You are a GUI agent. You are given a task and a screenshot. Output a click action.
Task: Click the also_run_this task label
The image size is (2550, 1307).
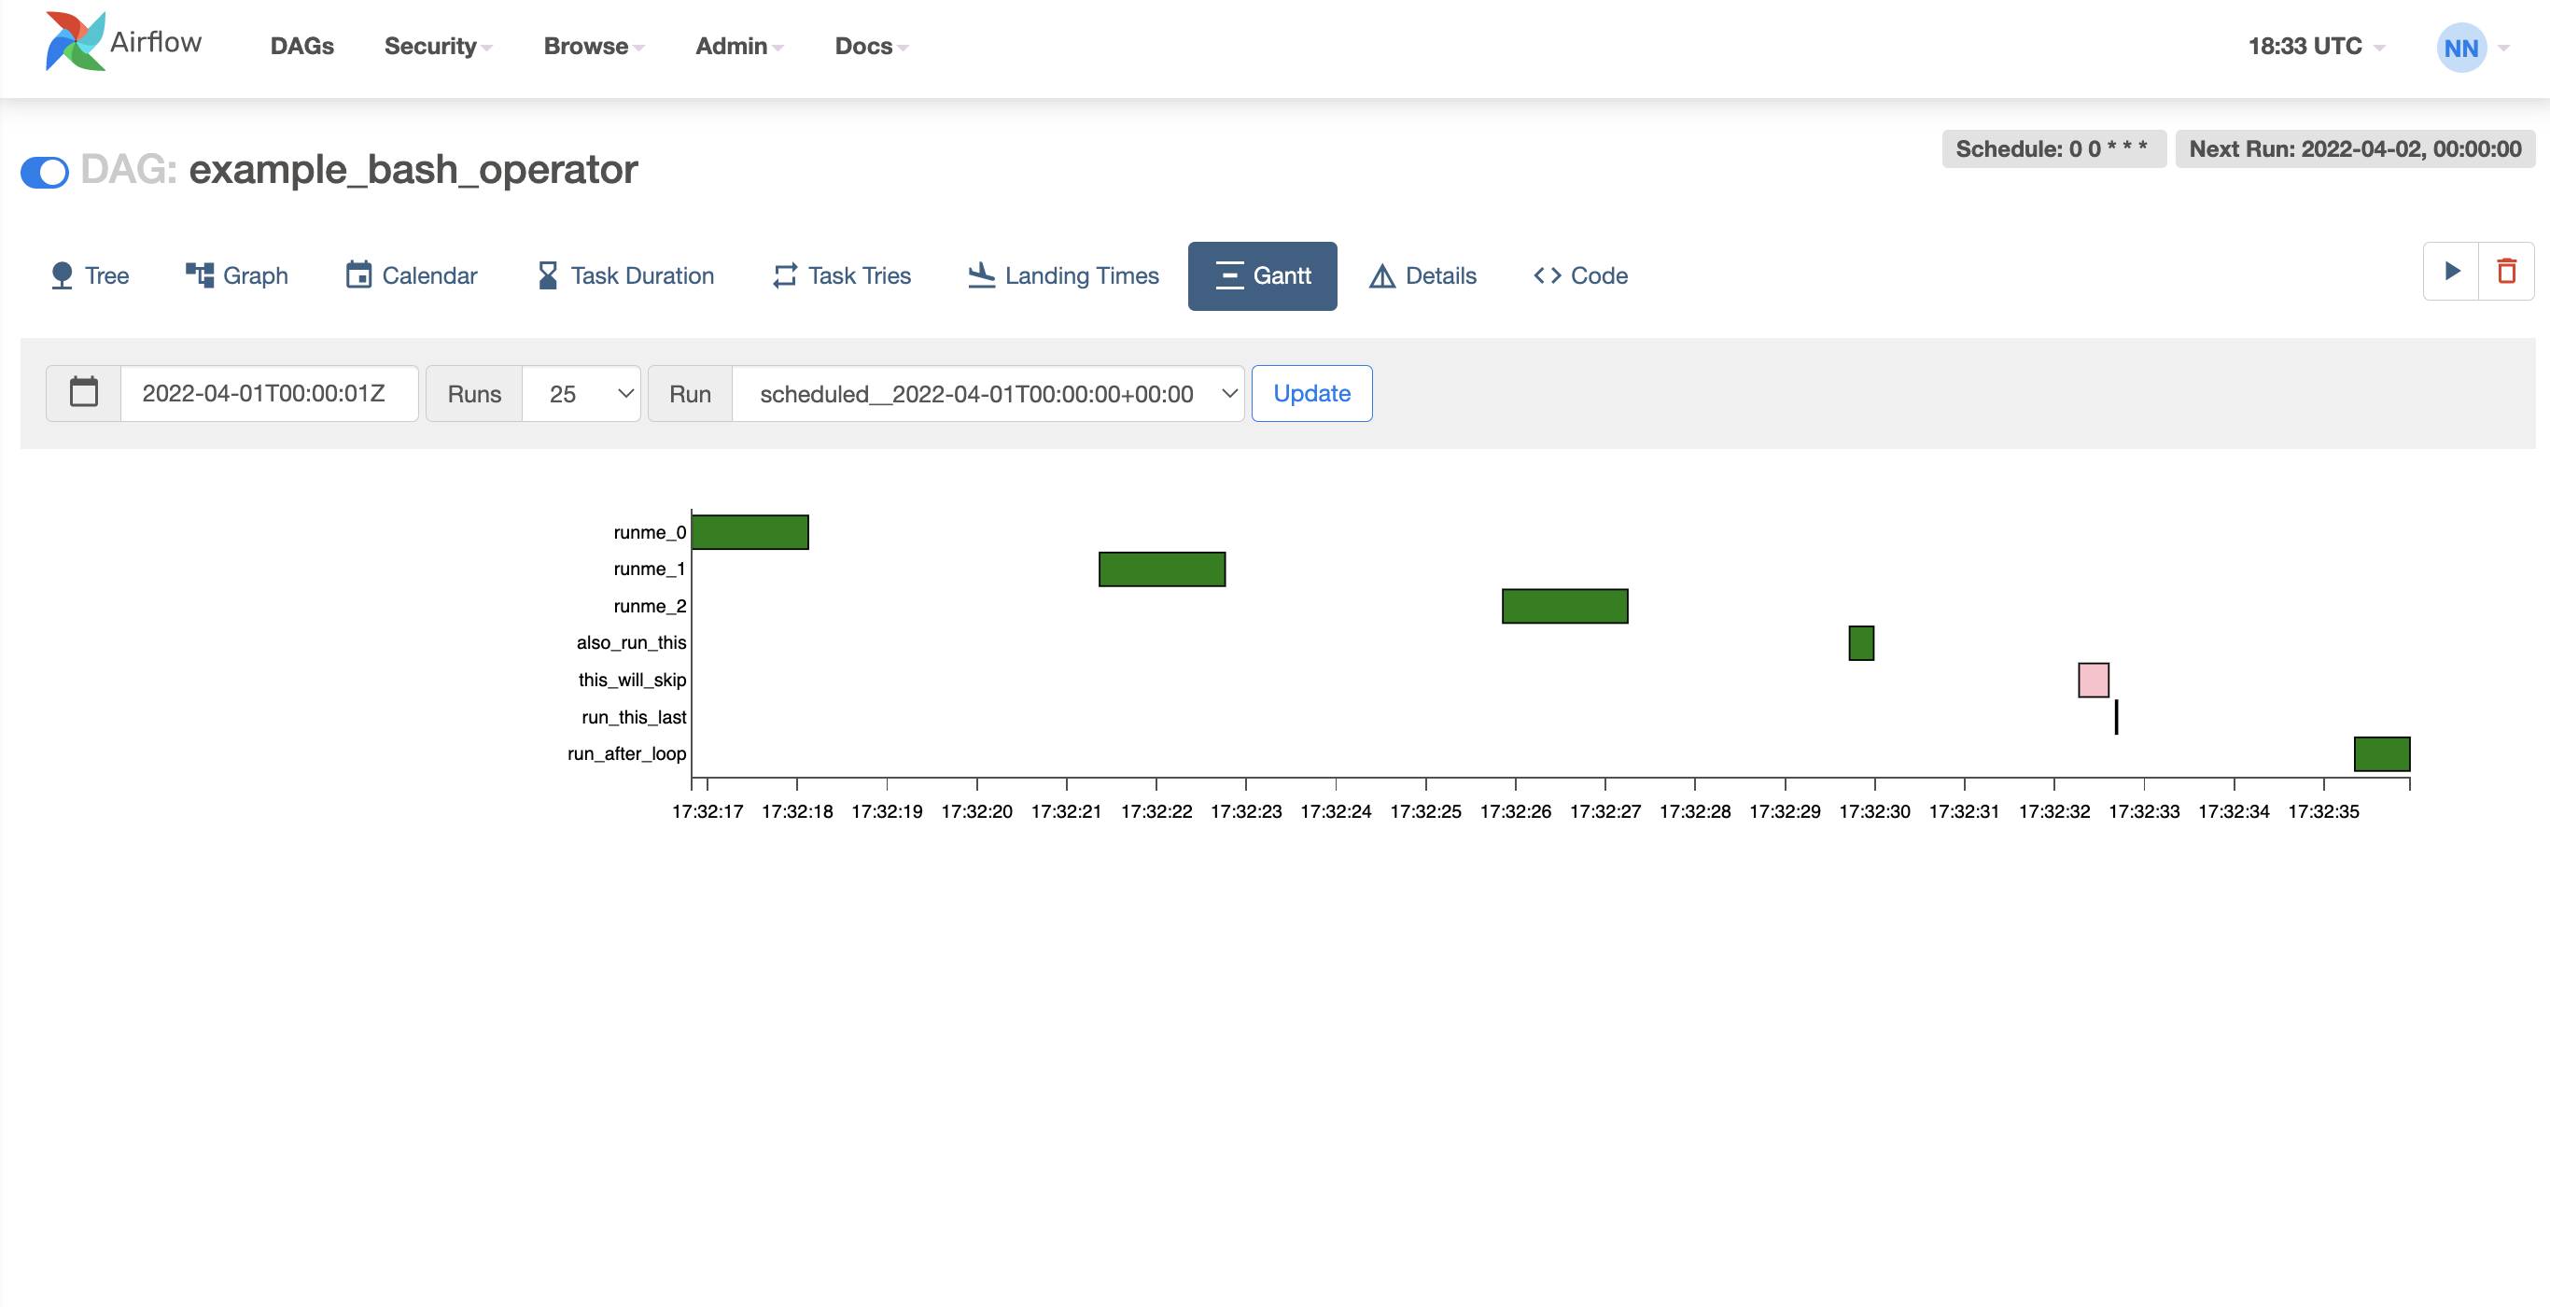click(x=632, y=642)
